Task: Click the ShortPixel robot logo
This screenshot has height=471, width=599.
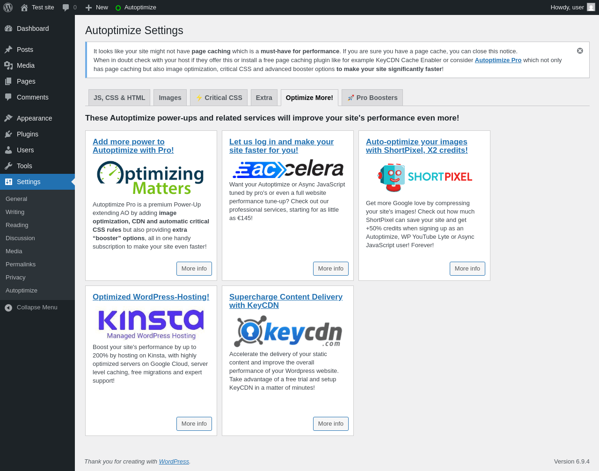Action: point(424,178)
